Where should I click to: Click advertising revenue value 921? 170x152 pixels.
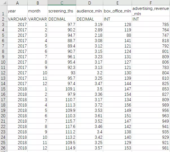(x=151, y=142)
